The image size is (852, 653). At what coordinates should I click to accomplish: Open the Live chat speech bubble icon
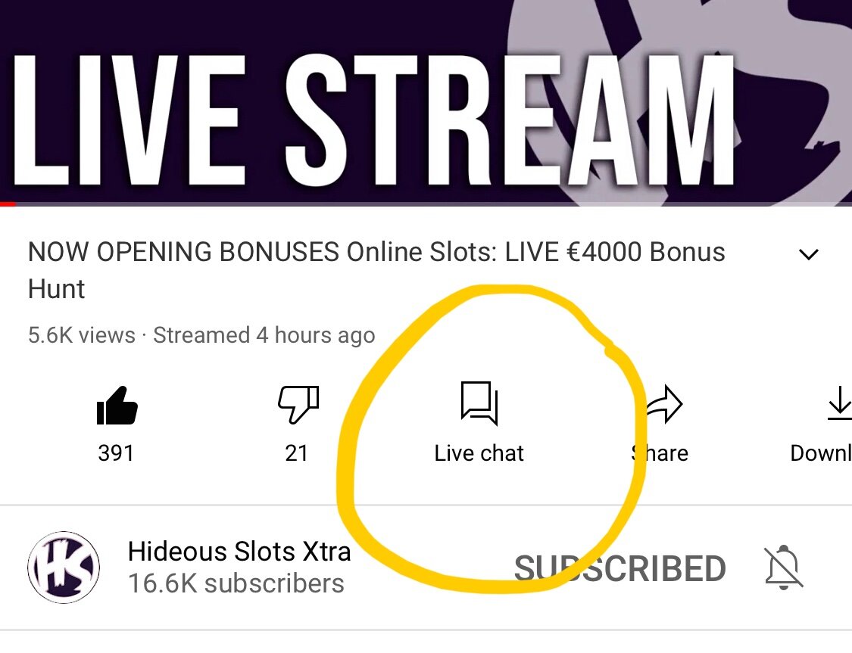coord(479,403)
